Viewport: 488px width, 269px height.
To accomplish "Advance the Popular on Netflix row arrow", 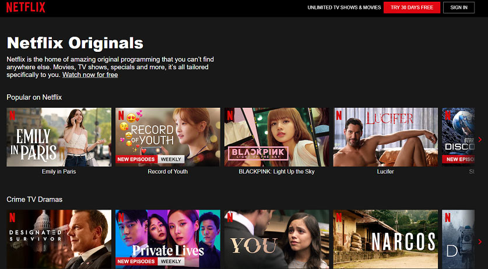I will (x=480, y=140).
